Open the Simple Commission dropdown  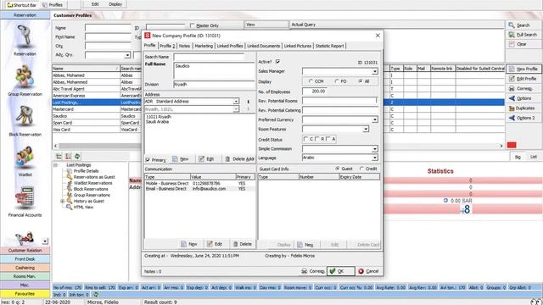click(x=375, y=149)
